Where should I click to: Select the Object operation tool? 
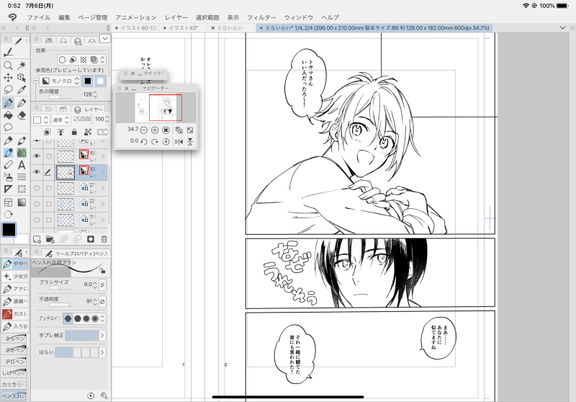coord(22,78)
